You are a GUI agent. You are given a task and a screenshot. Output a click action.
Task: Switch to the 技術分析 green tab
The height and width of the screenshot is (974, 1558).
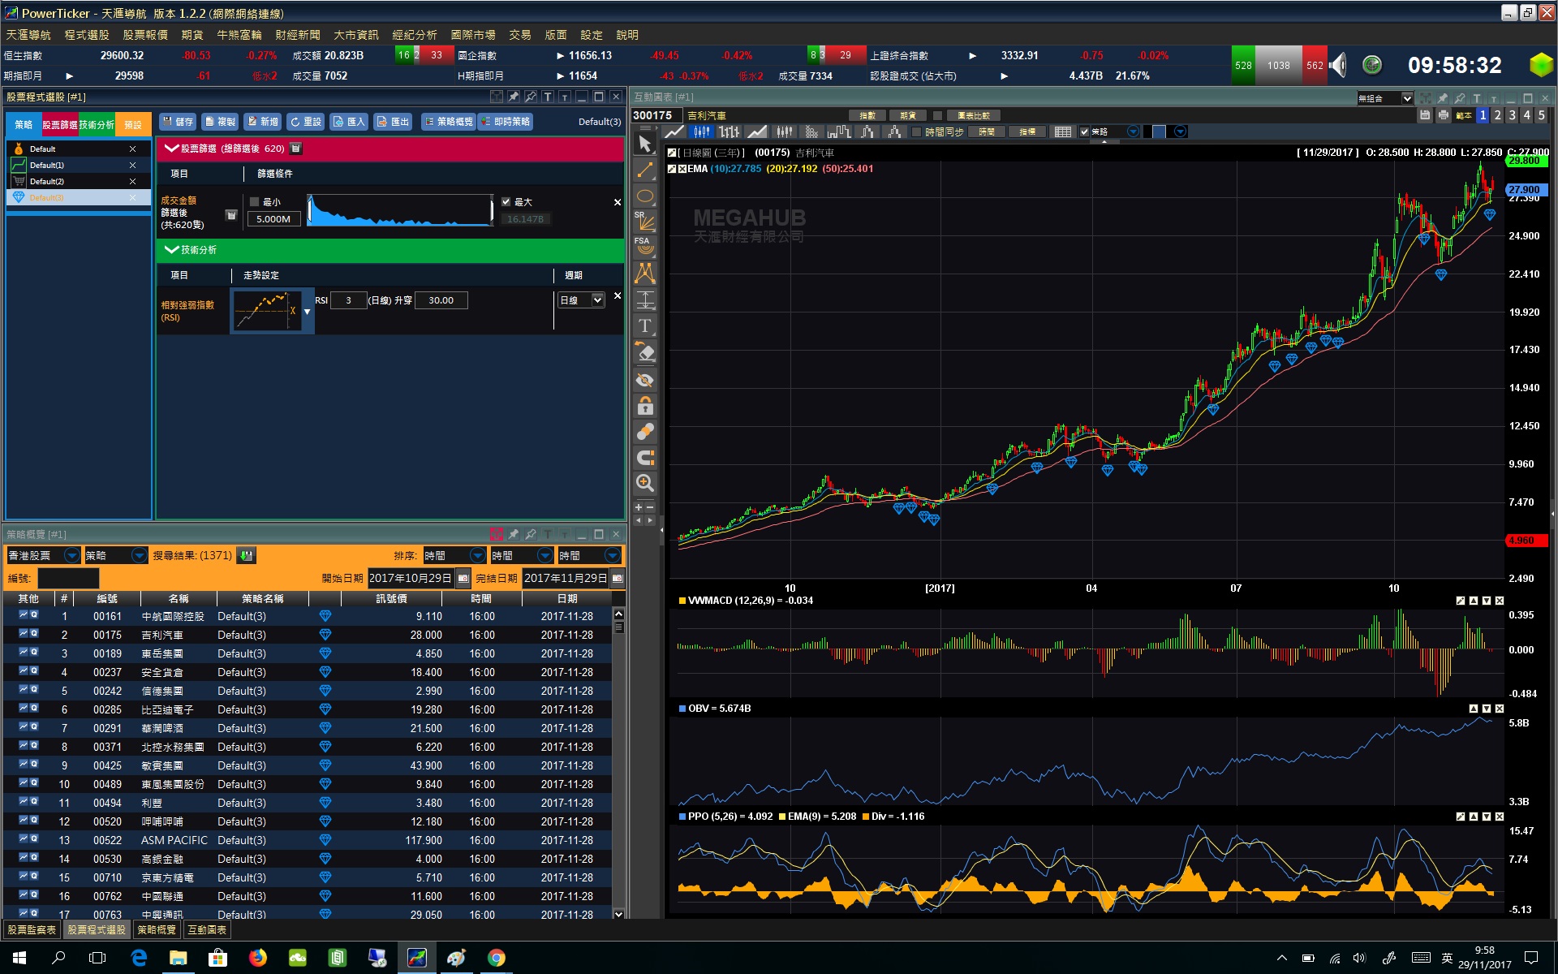tap(97, 125)
